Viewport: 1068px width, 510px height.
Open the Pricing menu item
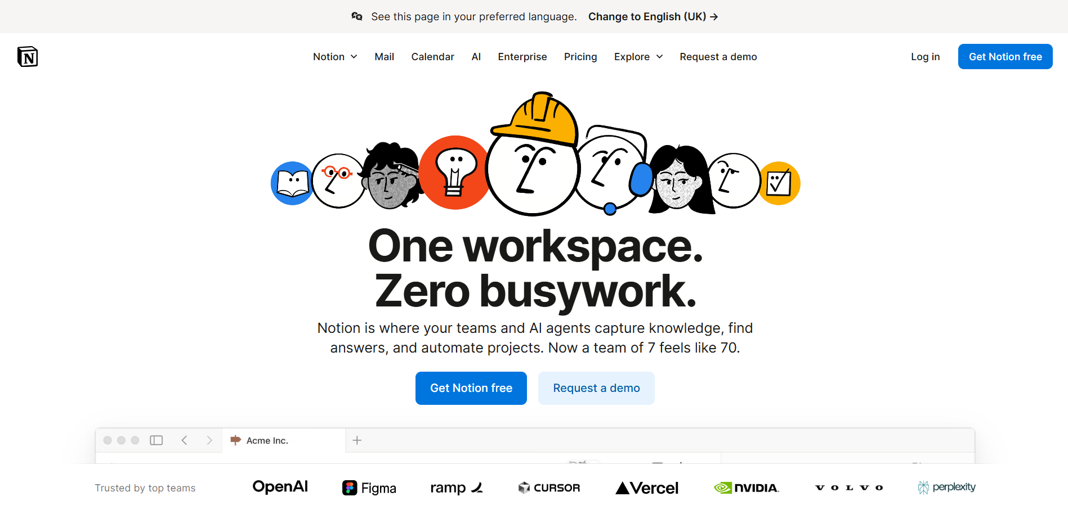(x=580, y=57)
